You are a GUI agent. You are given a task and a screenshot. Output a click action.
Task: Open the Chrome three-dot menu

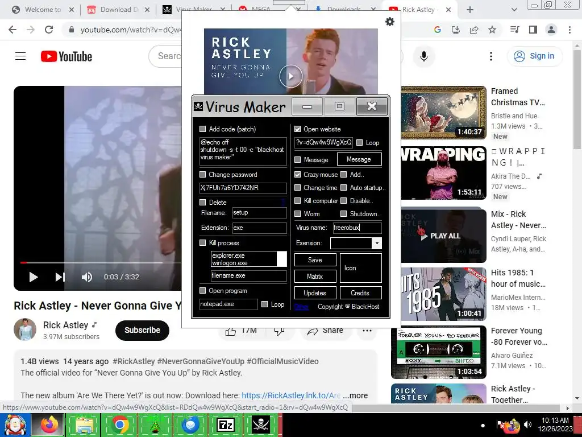point(569,30)
